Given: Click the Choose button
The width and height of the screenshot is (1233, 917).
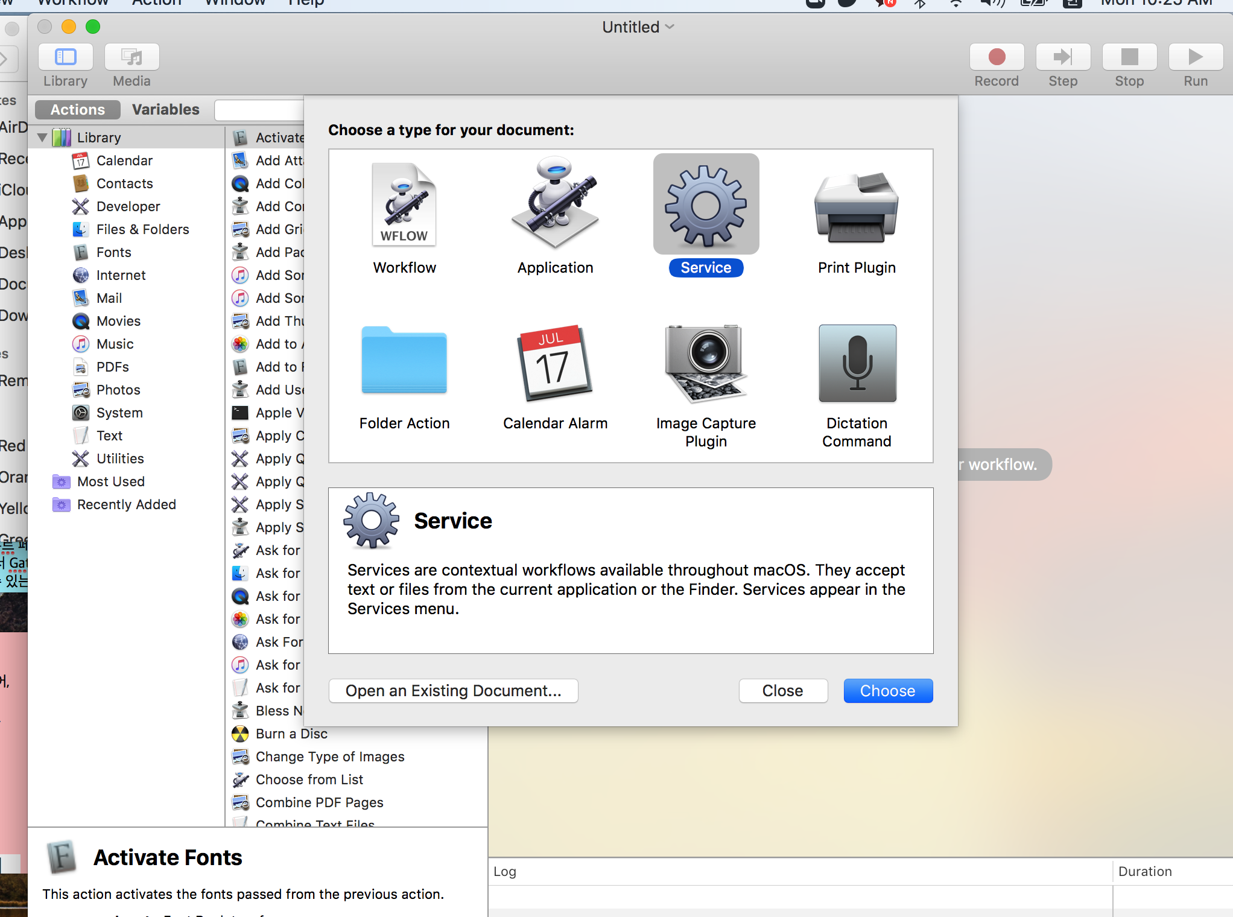Looking at the screenshot, I should pyautogui.click(x=887, y=691).
